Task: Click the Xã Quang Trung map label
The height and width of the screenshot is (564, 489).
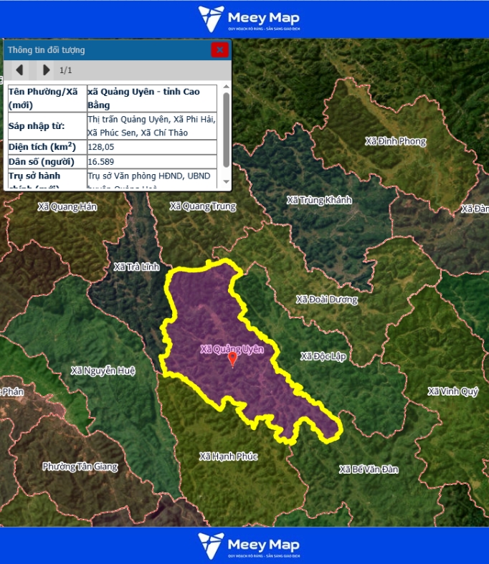Action: coord(202,206)
